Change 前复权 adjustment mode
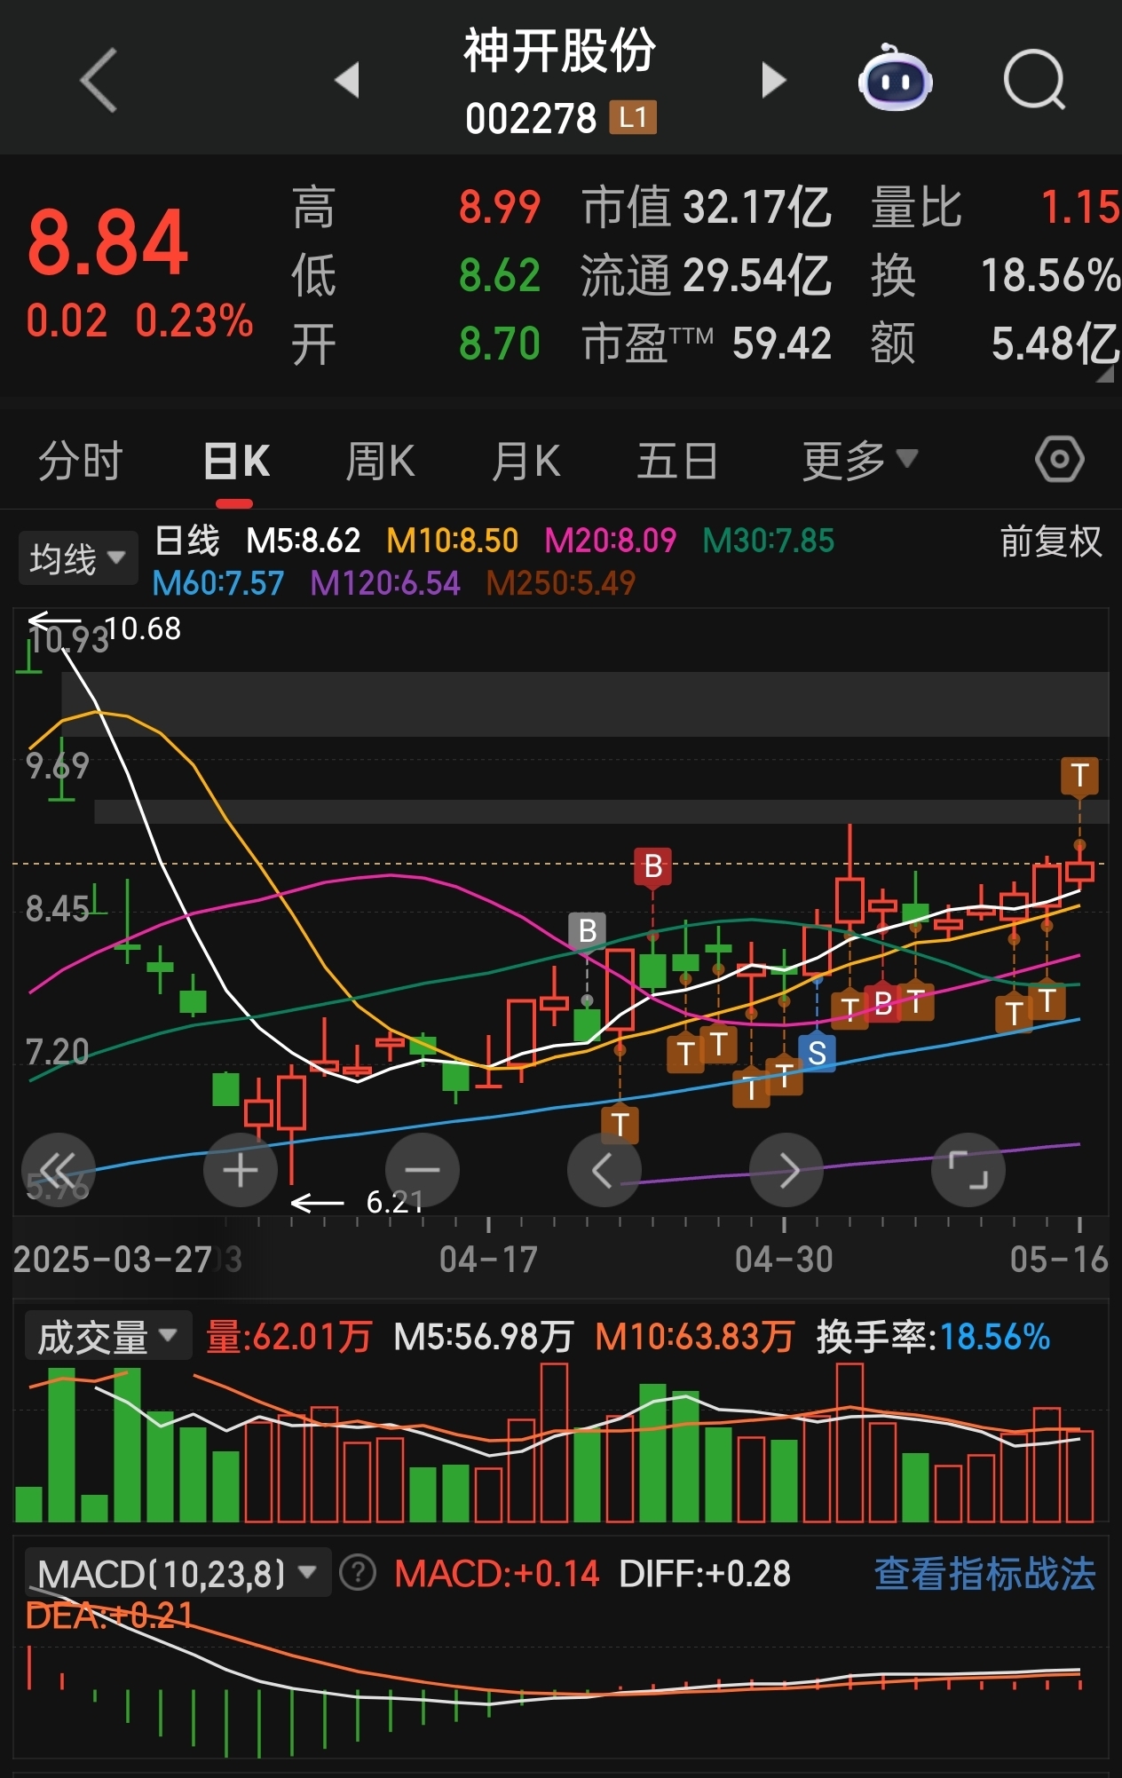 [x=1051, y=541]
